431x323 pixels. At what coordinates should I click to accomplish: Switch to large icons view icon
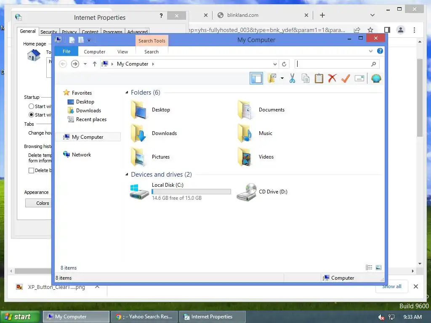click(x=378, y=267)
